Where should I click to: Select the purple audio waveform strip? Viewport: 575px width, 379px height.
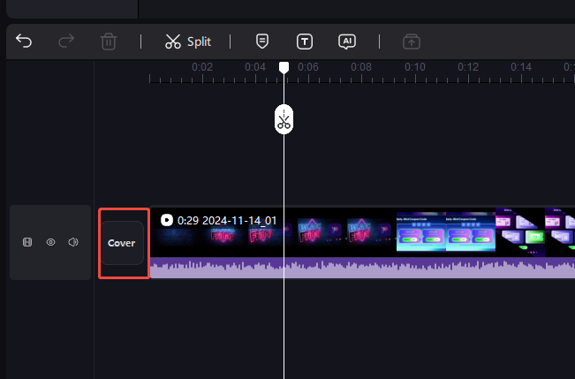(362, 268)
